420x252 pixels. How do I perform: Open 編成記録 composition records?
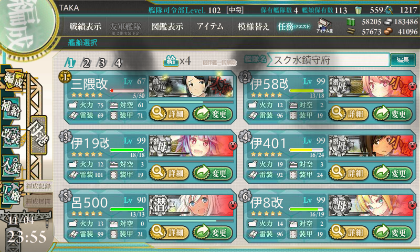pyautogui.click(x=39, y=186)
